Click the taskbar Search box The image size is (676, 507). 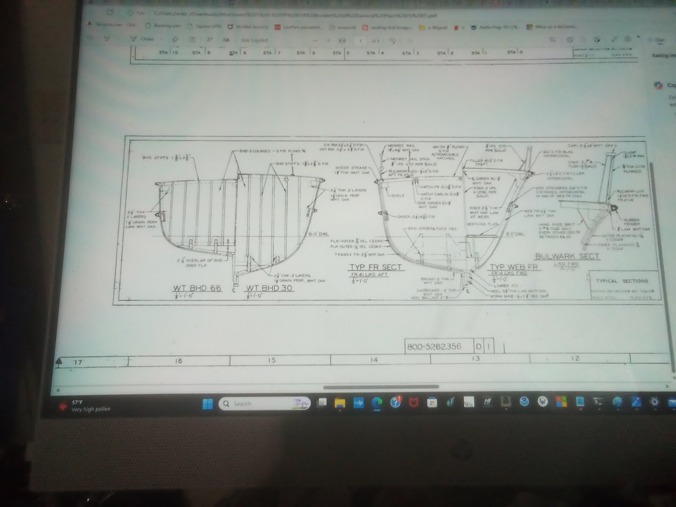[265, 403]
